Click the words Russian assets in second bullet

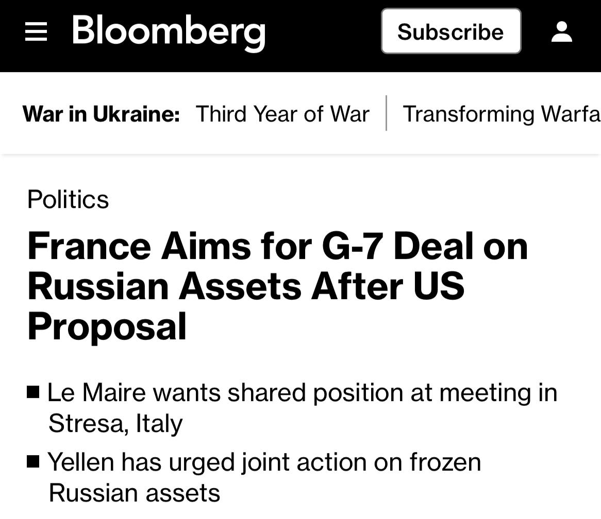pyautogui.click(x=134, y=493)
